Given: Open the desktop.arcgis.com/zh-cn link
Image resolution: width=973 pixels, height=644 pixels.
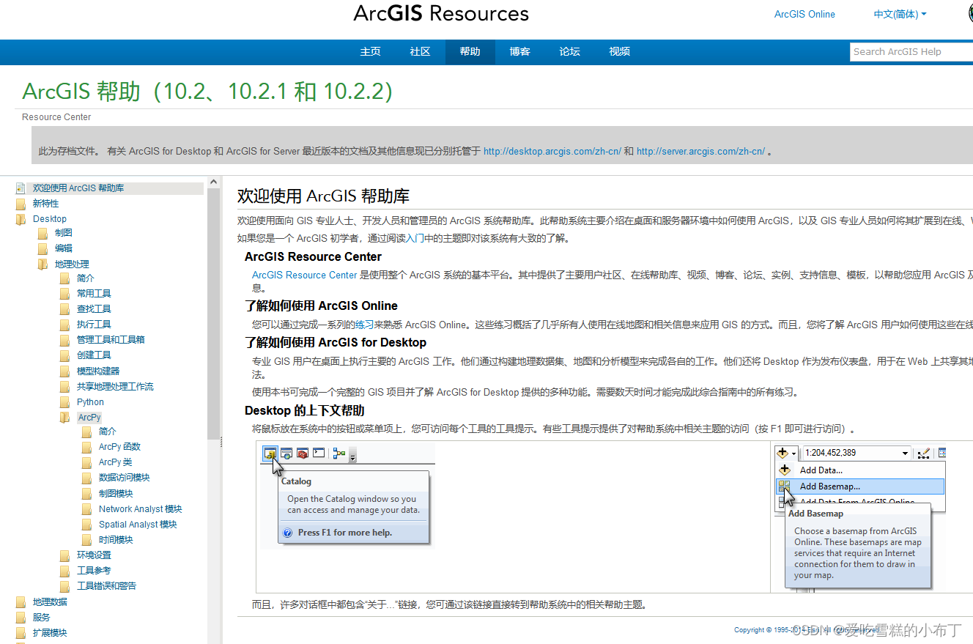Looking at the screenshot, I should pyautogui.click(x=552, y=152).
